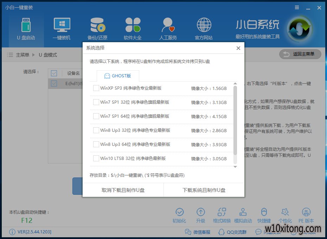Close the 系统选择 dialog
The height and width of the screenshot is (239, 327).
[x=238, y=48]
